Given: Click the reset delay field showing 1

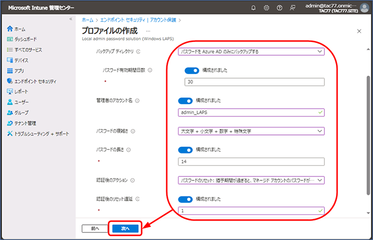Looking at the screenshot, I should pyautogui.click(x=251, y=211).
